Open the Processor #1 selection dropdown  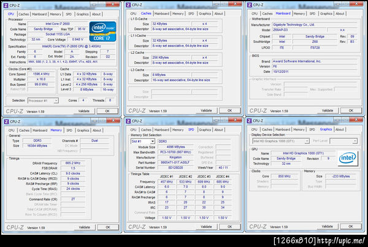tap(43, 101)
